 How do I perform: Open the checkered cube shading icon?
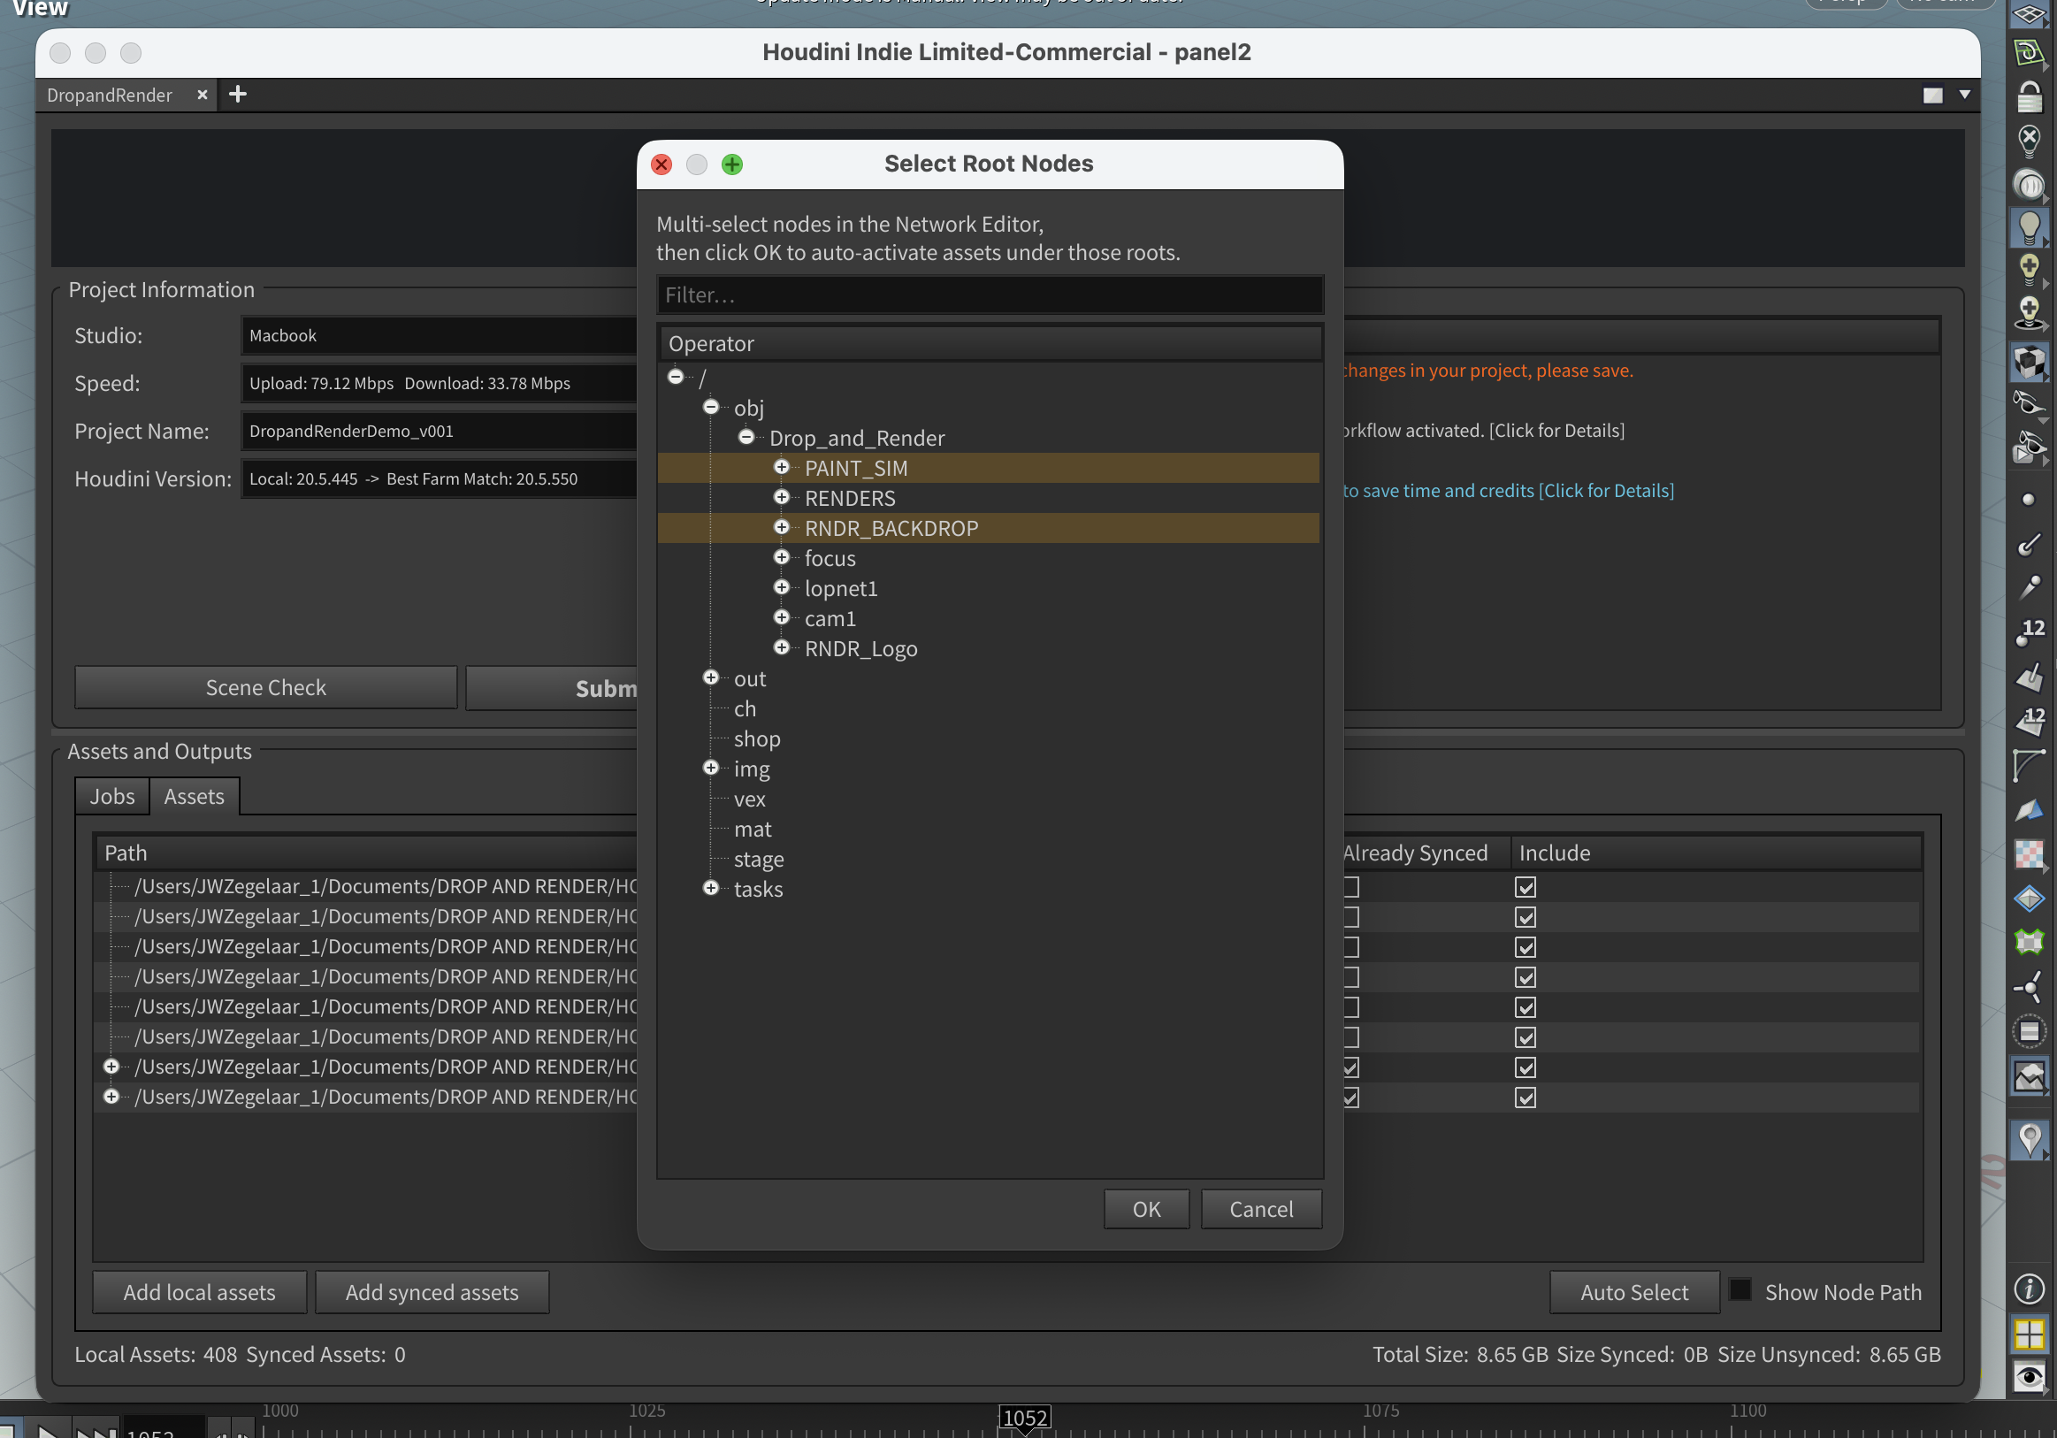click(2030, 362)
